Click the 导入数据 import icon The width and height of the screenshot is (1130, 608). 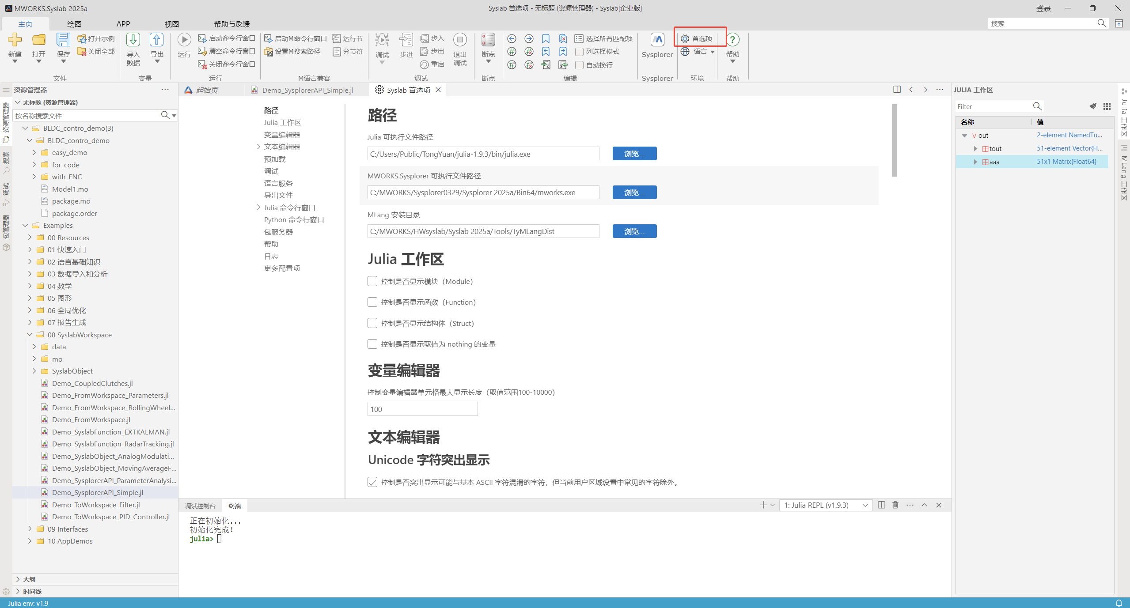pos(133,40)
